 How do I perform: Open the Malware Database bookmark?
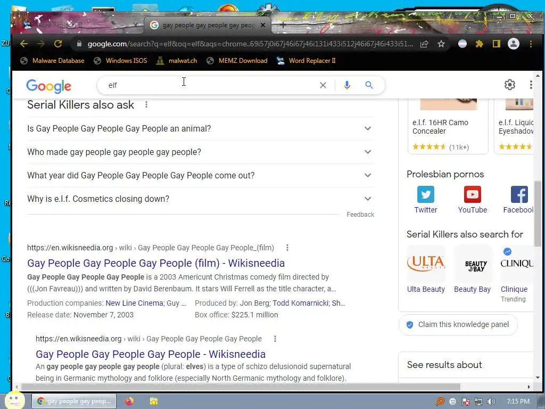pyautogui.click(x=53, y=61)
